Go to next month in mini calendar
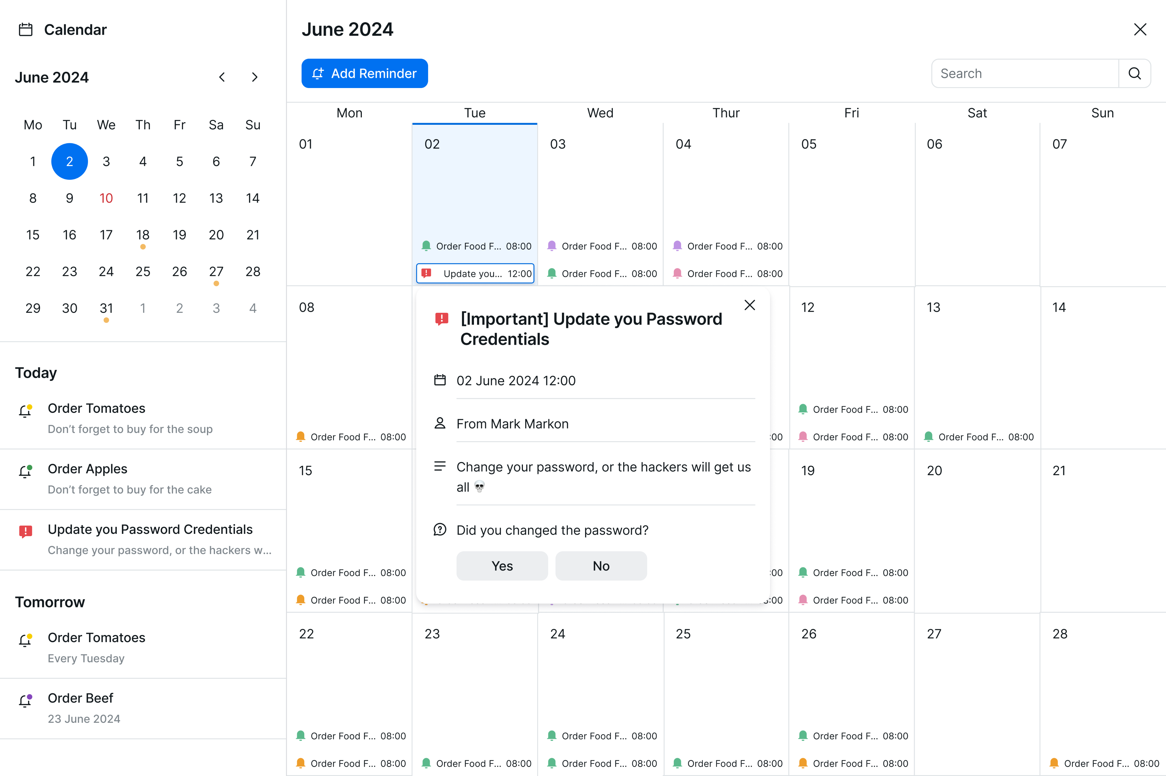This screenshot has height=776, width=1166. (x=255, y=77)
